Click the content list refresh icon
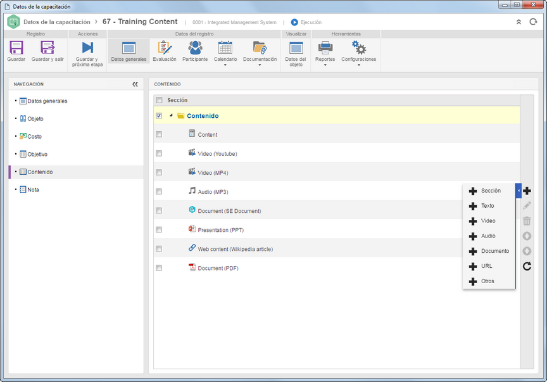Image resolution: width=547 pixels, height=382 pixels. pos(527,267)
